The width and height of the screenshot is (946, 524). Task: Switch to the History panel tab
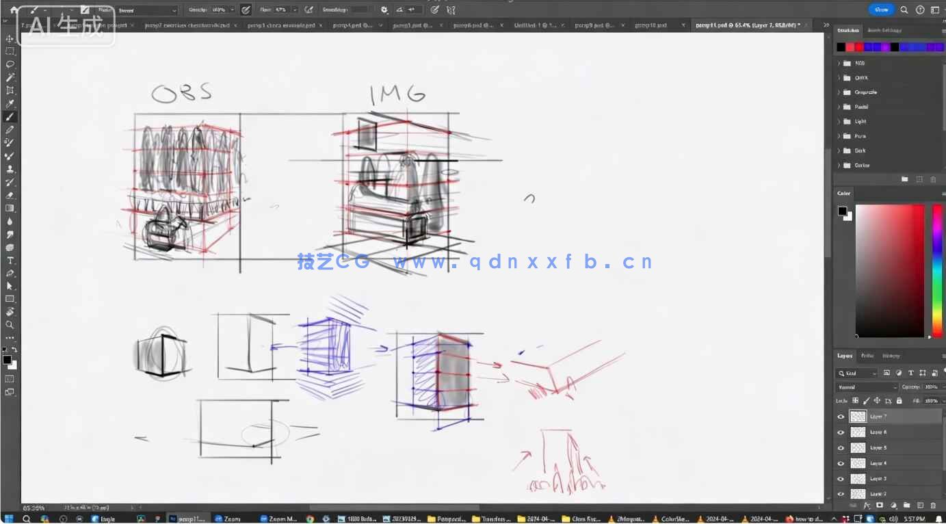coord(891,356)
